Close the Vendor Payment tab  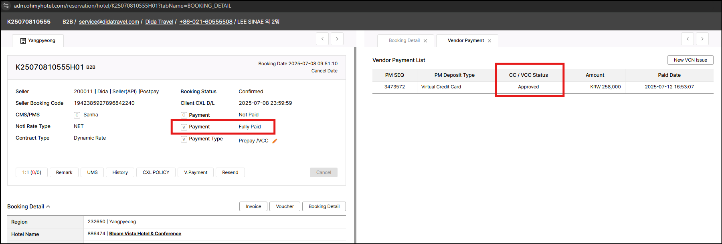489,41
